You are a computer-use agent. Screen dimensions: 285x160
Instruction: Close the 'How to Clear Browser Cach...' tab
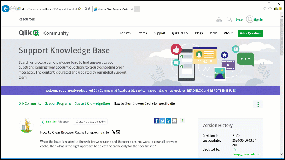pos(132,9)
